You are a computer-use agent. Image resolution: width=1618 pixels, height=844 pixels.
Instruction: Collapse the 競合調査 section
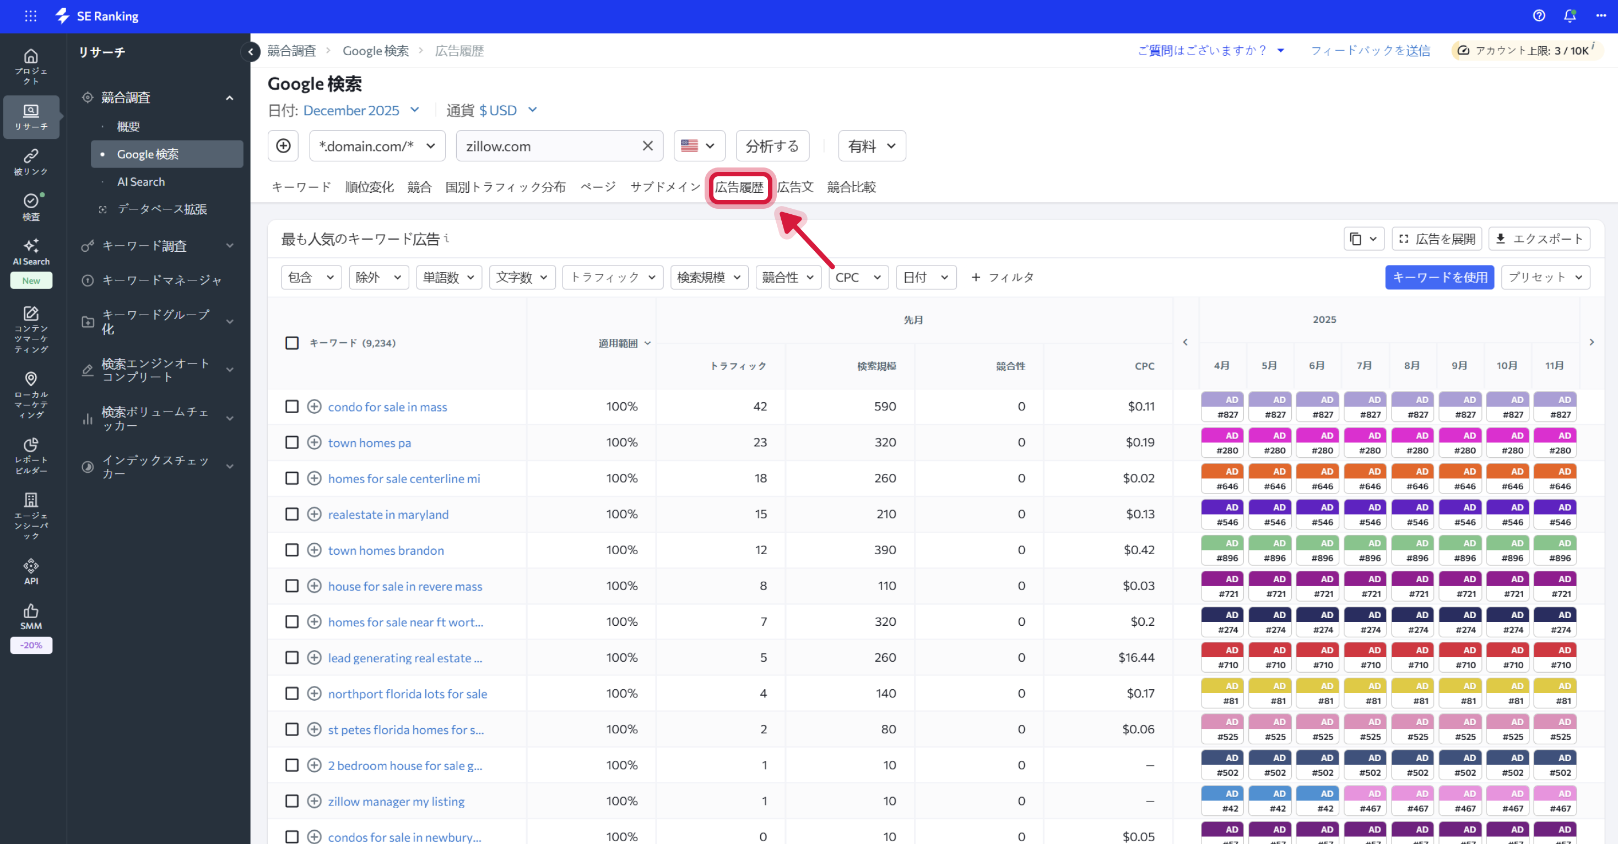click(x=229, y=98)
